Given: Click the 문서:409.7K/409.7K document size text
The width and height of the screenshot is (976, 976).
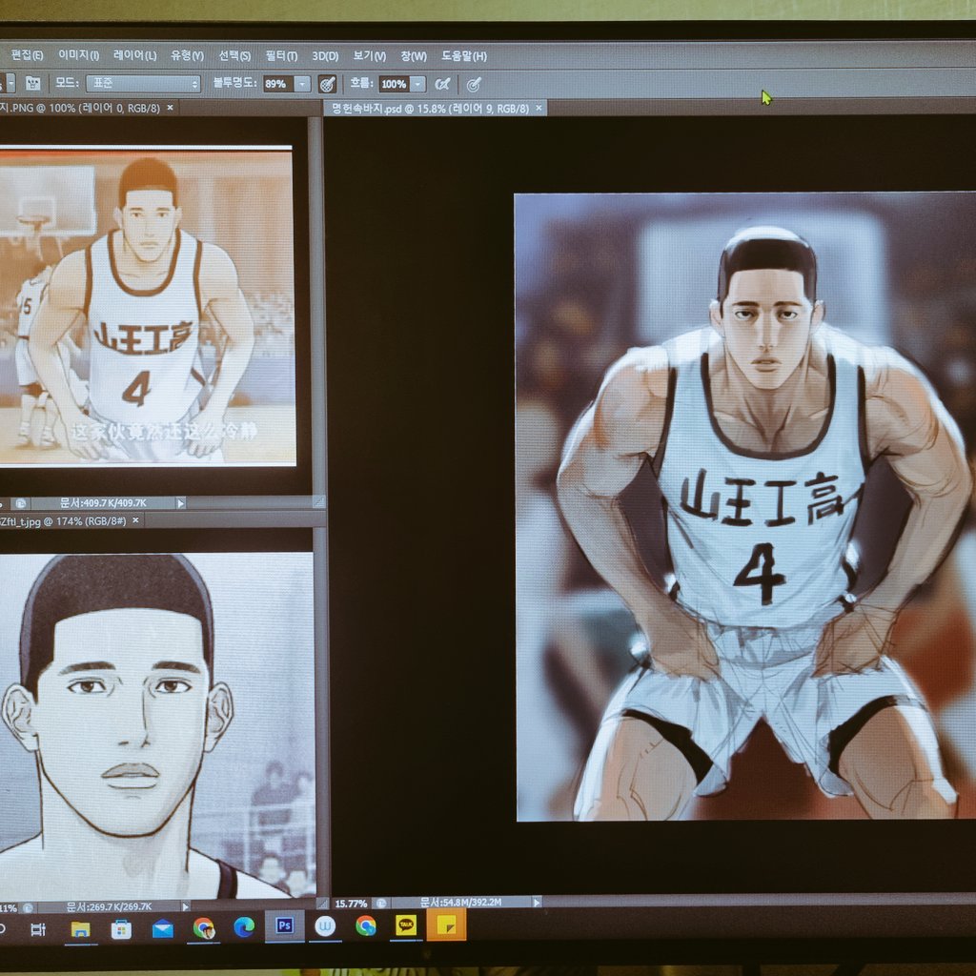Looking at the screenshot, I should pyautogui.click(x=103, y=503).
